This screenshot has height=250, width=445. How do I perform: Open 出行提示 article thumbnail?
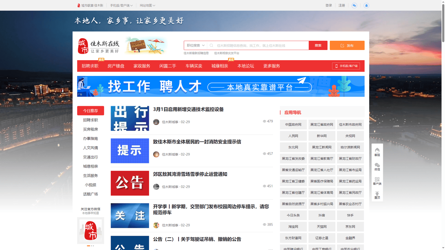click(x=130, y=118)
